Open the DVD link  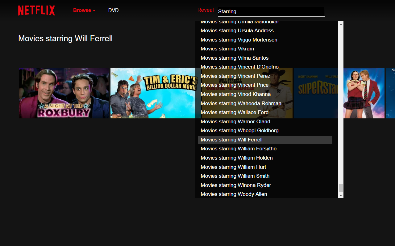(113, 10)
